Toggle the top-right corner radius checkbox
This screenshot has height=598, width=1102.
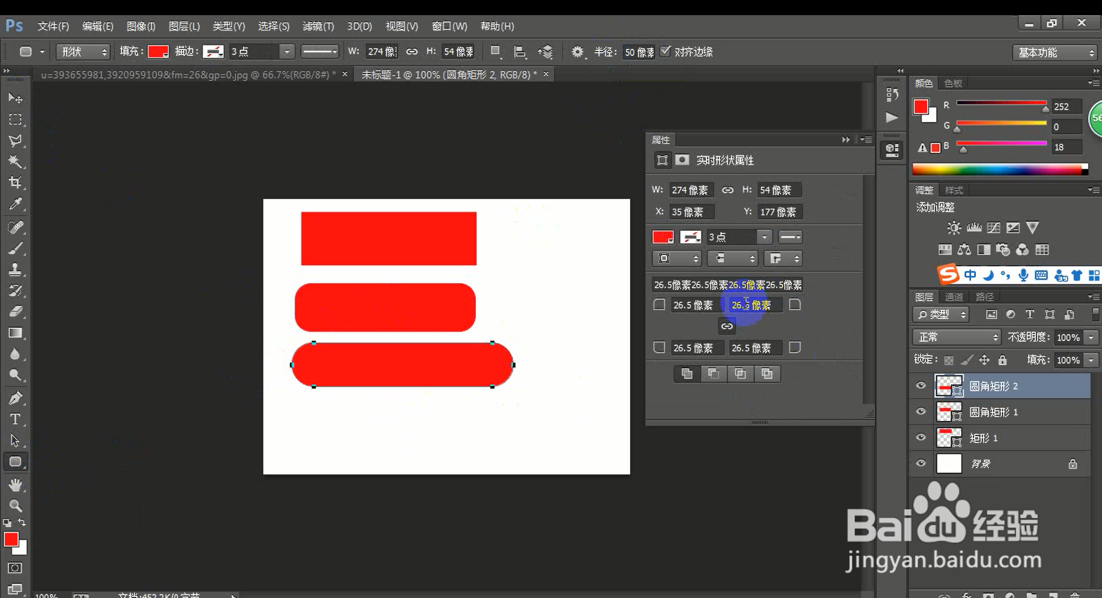click(x=795, y=305)
